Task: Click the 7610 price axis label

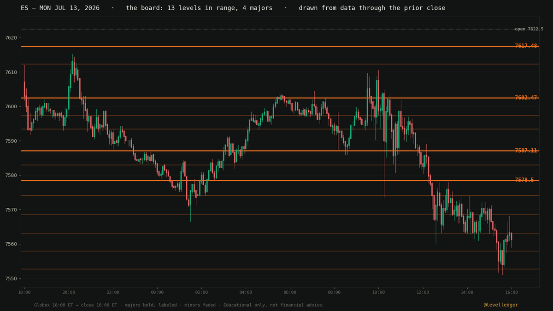Action: point(12,72)
